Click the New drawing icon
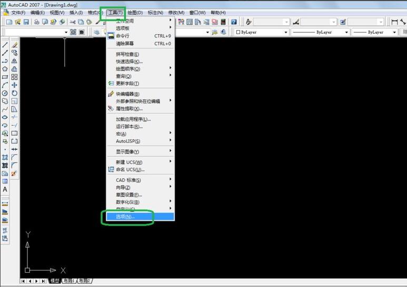Viewport: 407px width, 287px height. pyautogui.click(x=9, y=22)
